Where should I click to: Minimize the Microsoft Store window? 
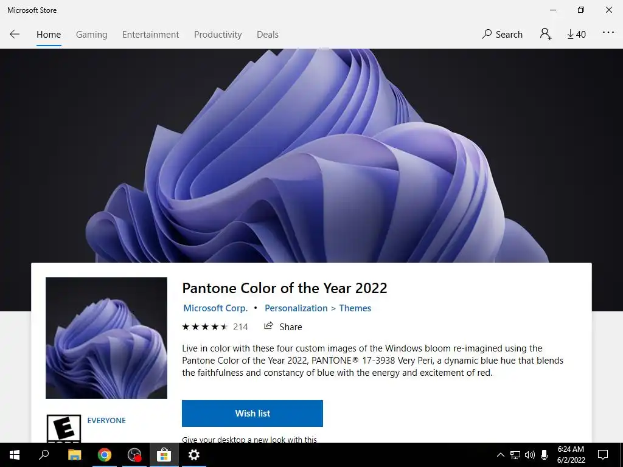click(552, 10)
